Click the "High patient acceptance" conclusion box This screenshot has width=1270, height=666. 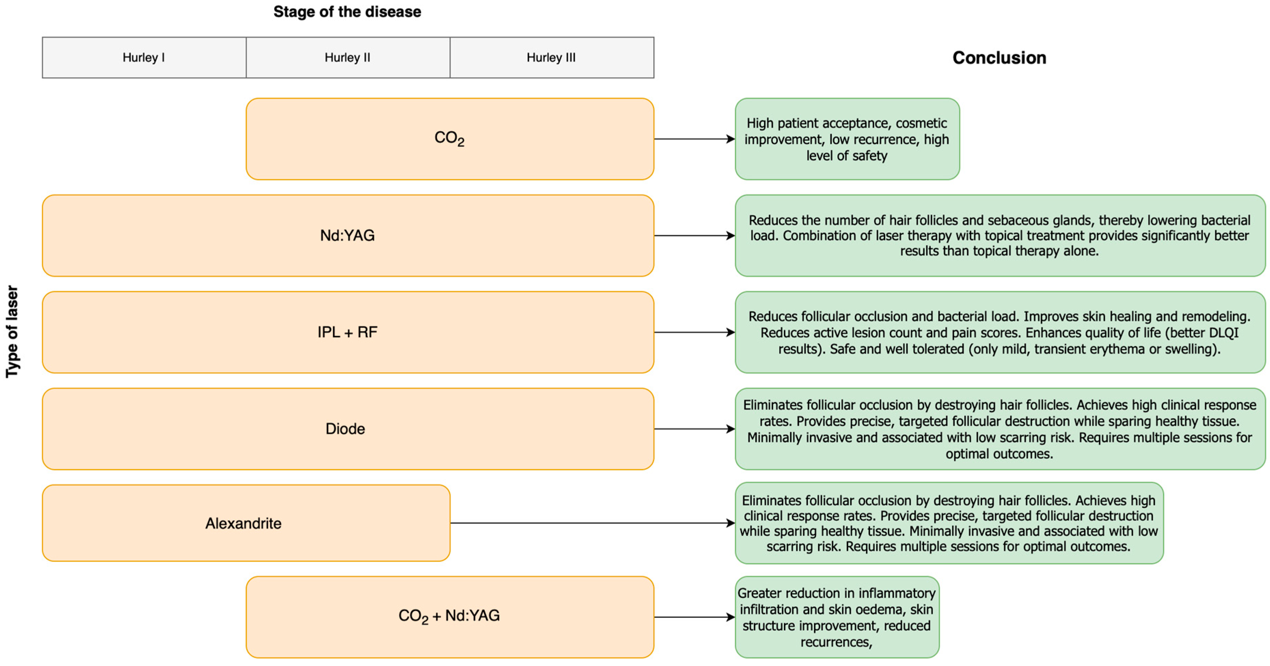pos(846,139)
